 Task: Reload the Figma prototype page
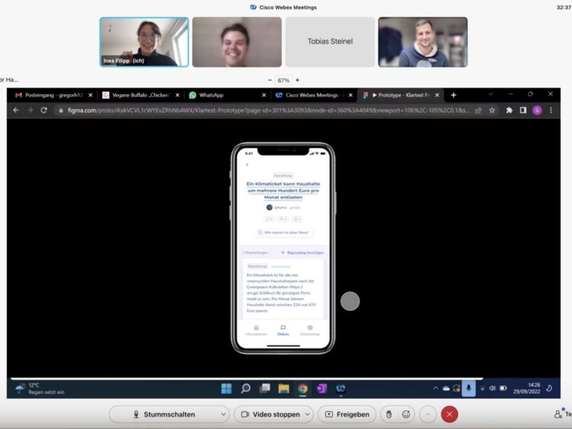44,110
